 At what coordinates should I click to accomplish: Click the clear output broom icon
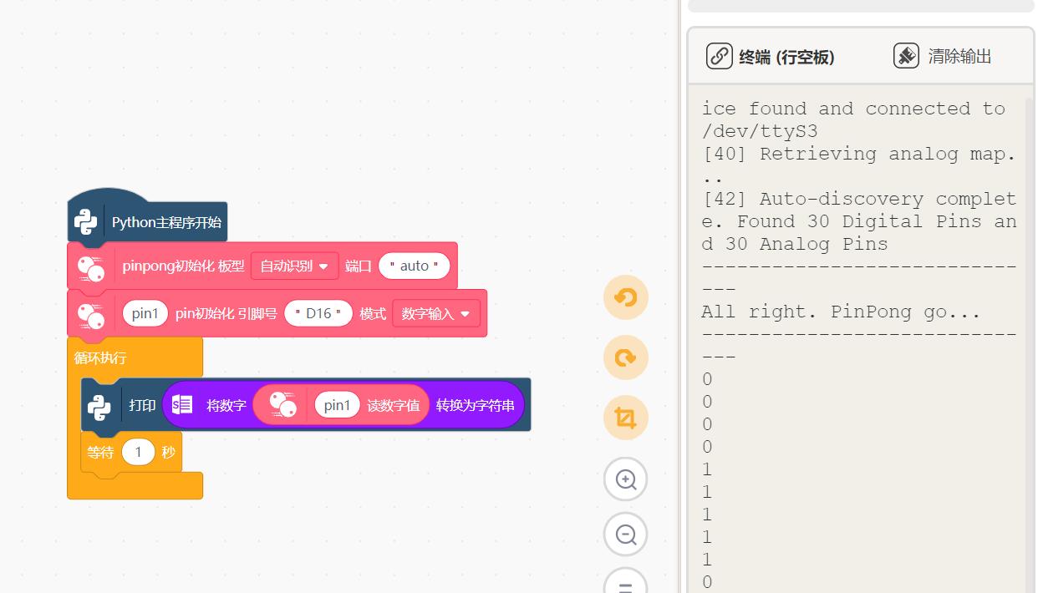coord(906,56)
